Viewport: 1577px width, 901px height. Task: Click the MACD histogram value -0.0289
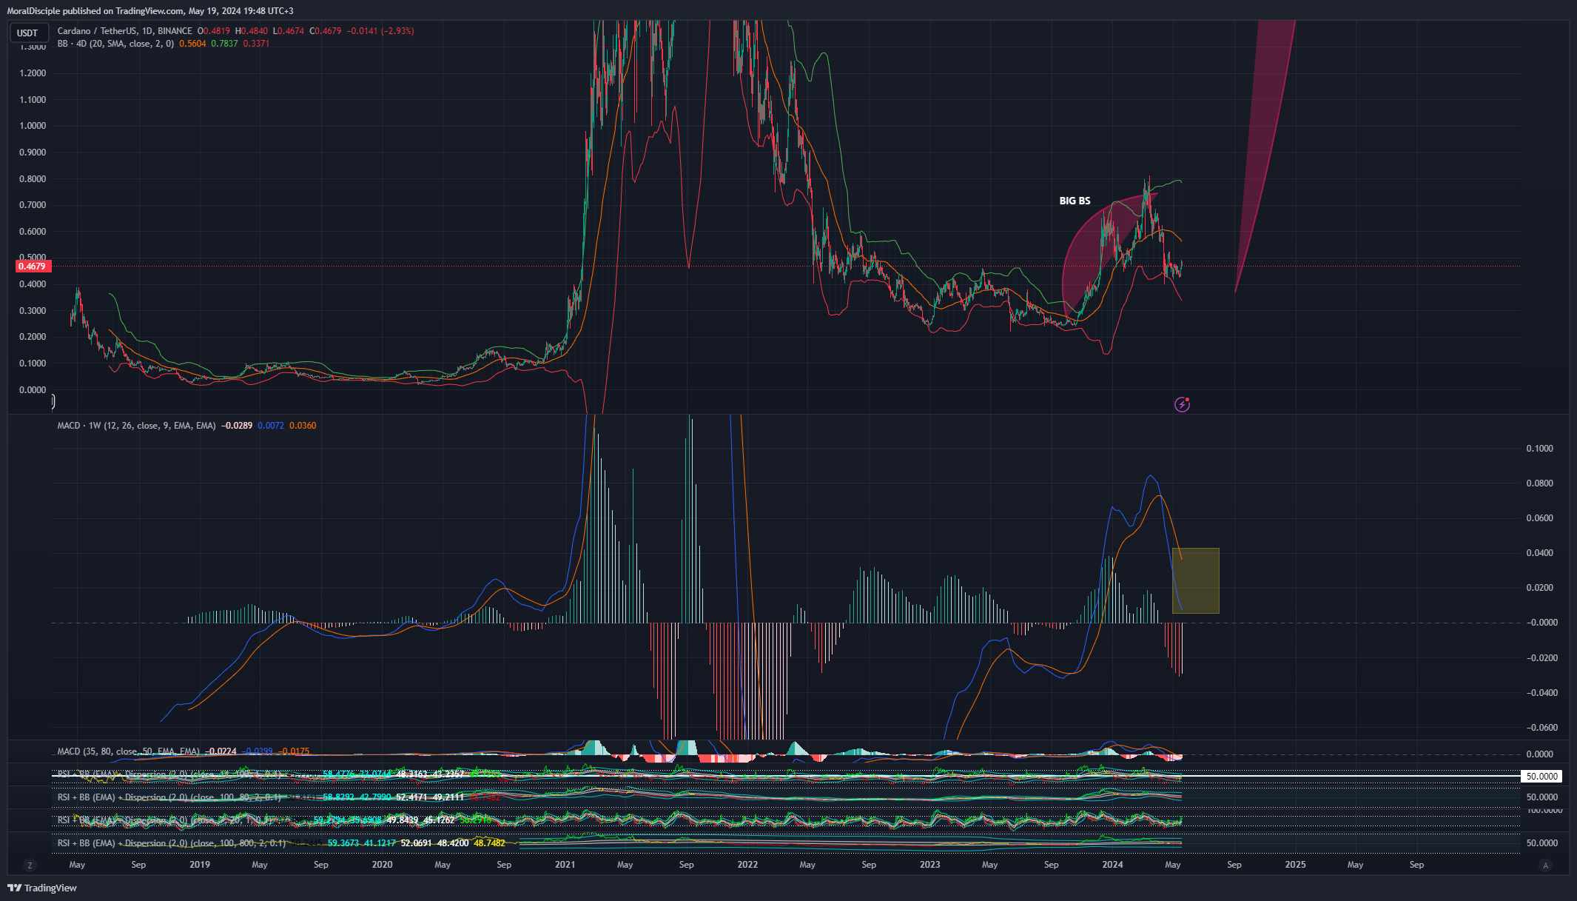coord(238,426)
